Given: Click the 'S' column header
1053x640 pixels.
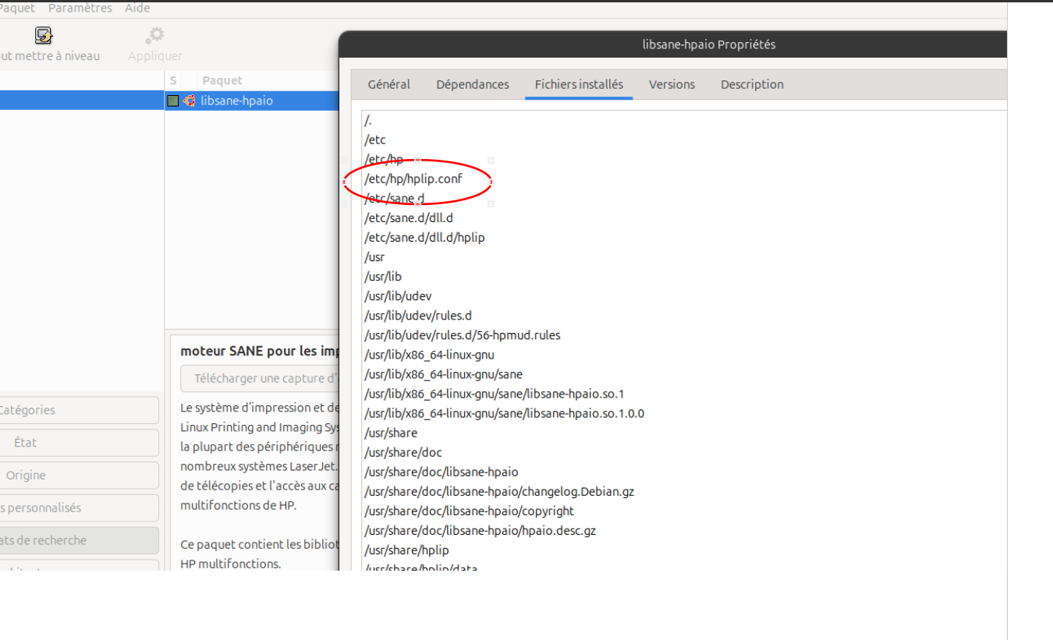Looking at the screenshot, I should click(x=173, y=80).
